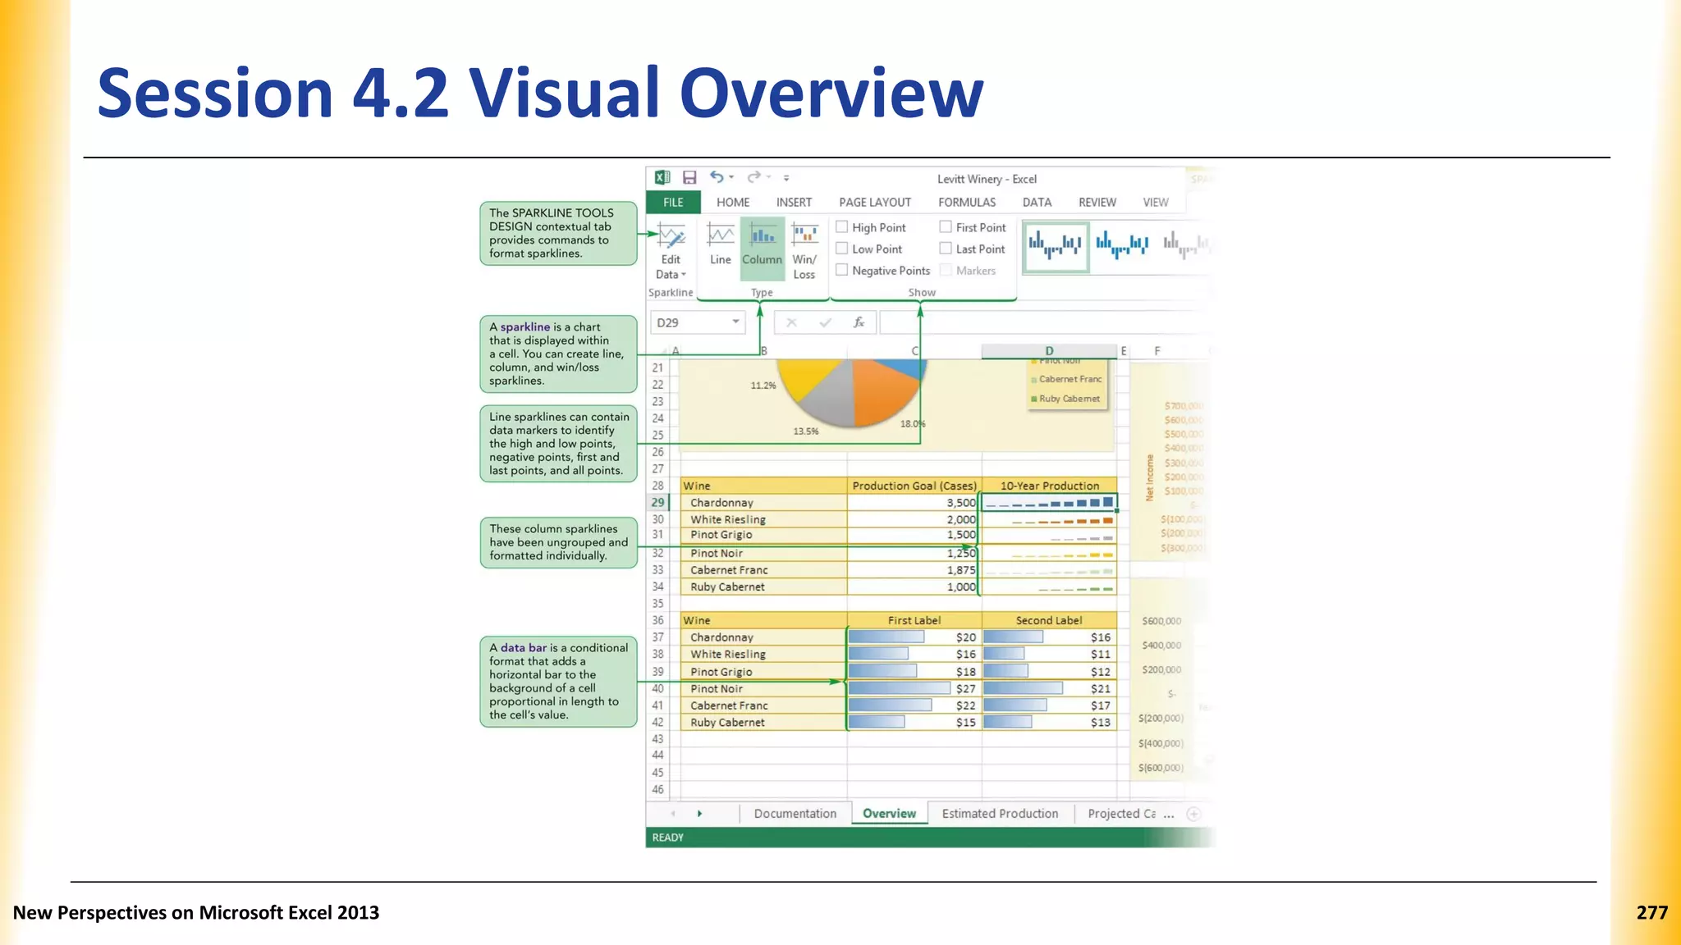Open the FILE tab
The width and height of the screenshot is (1681, 945).
click(x=673, y=202)
